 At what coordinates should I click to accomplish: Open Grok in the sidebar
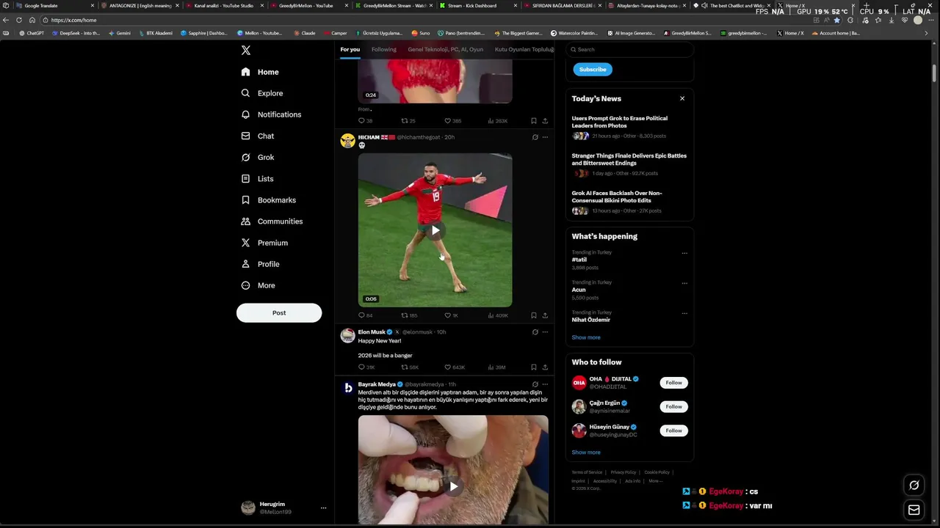258,157
